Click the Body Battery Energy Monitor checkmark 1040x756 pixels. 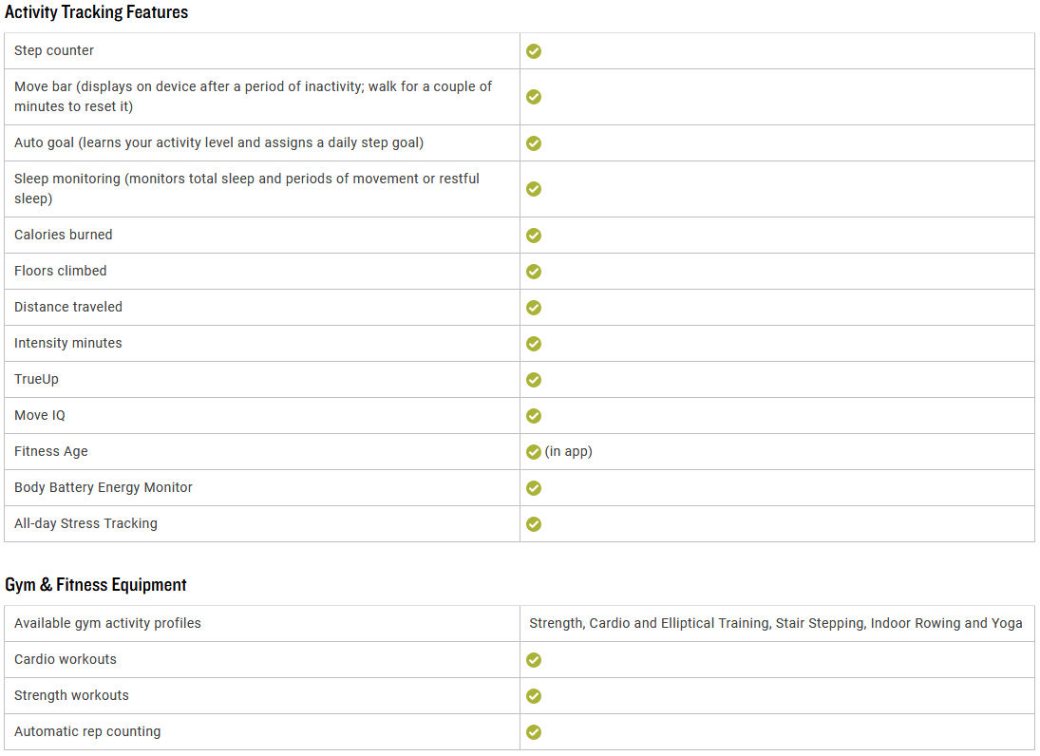click(x=533, y=488)
